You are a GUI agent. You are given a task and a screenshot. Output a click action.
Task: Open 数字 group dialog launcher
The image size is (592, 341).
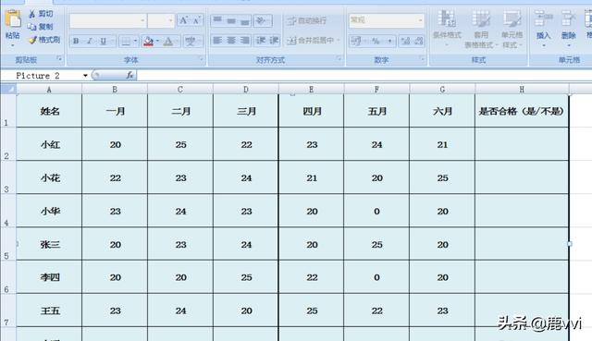coord(422,58)
